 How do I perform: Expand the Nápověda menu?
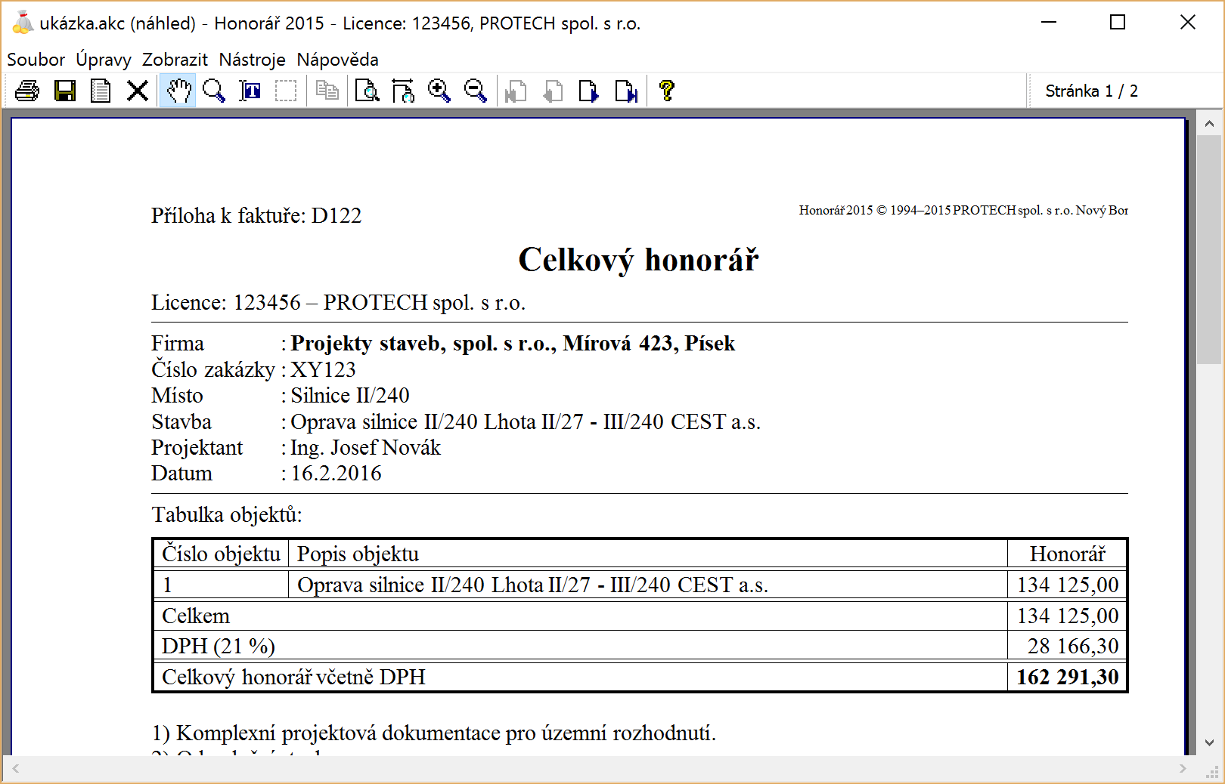(337, 60)
